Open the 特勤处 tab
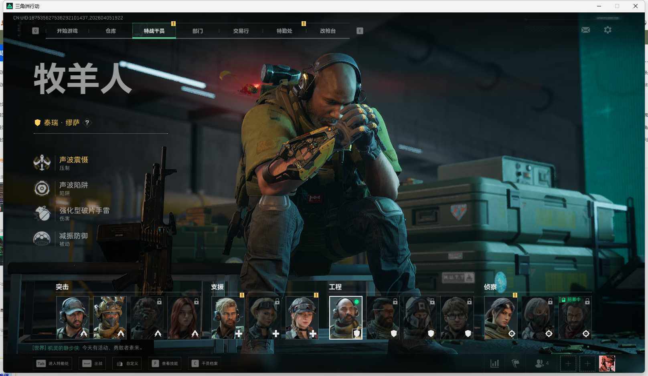This screenshot has width=648, height=376. [284, 31]
